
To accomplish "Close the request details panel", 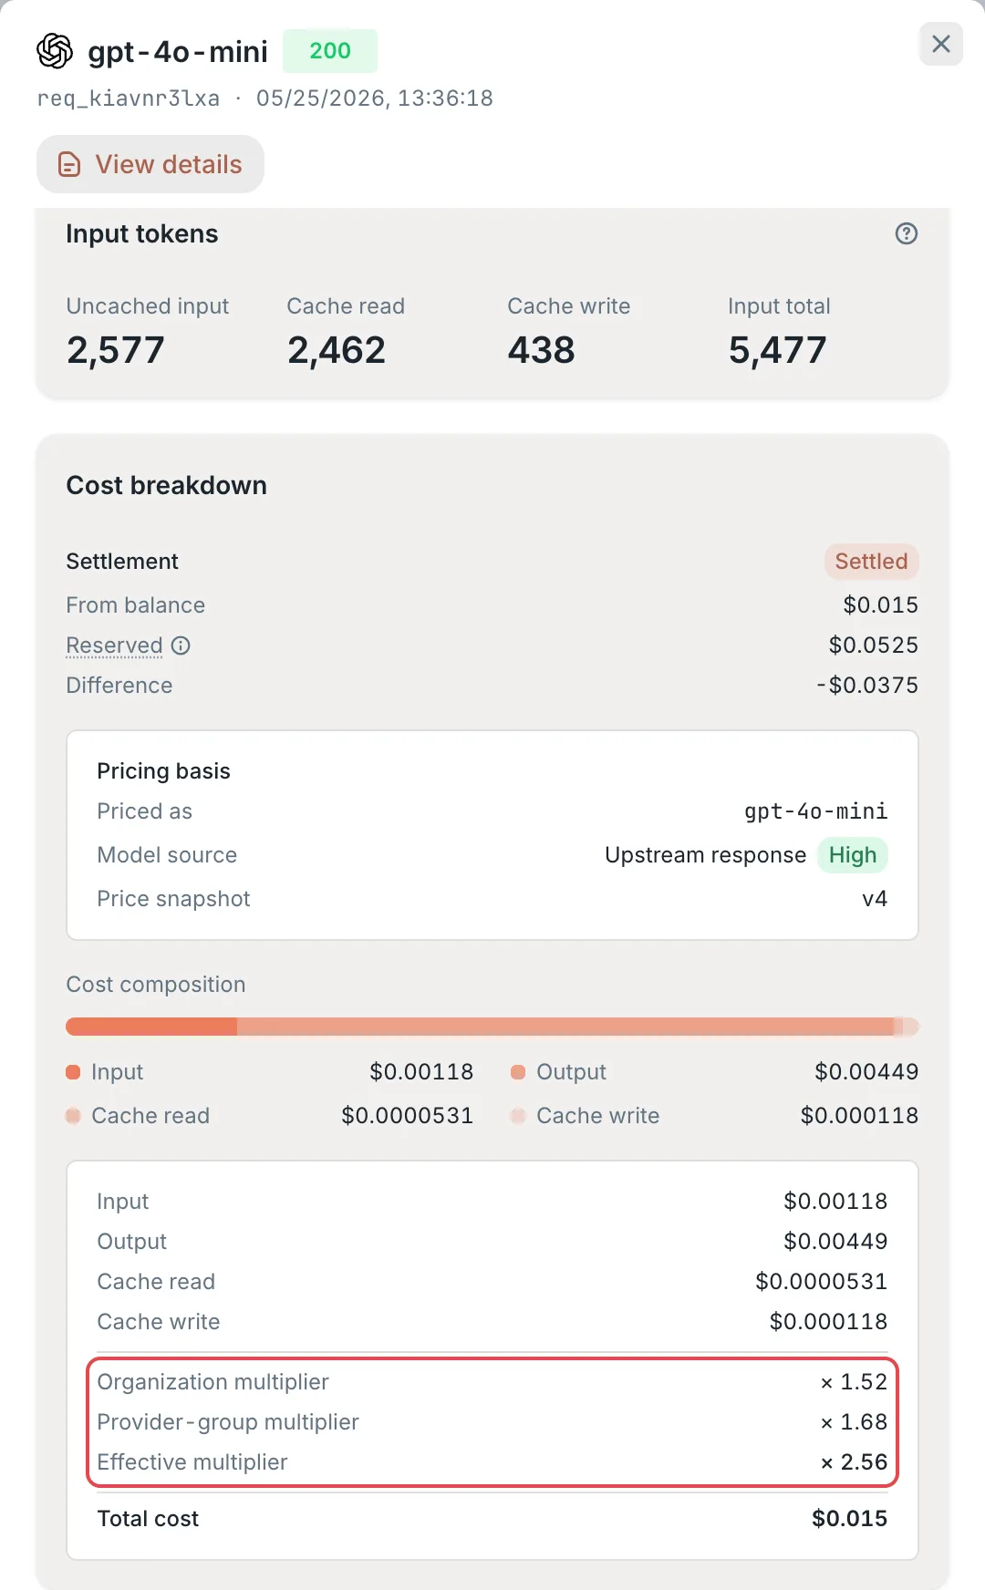I will pos(941,44).
